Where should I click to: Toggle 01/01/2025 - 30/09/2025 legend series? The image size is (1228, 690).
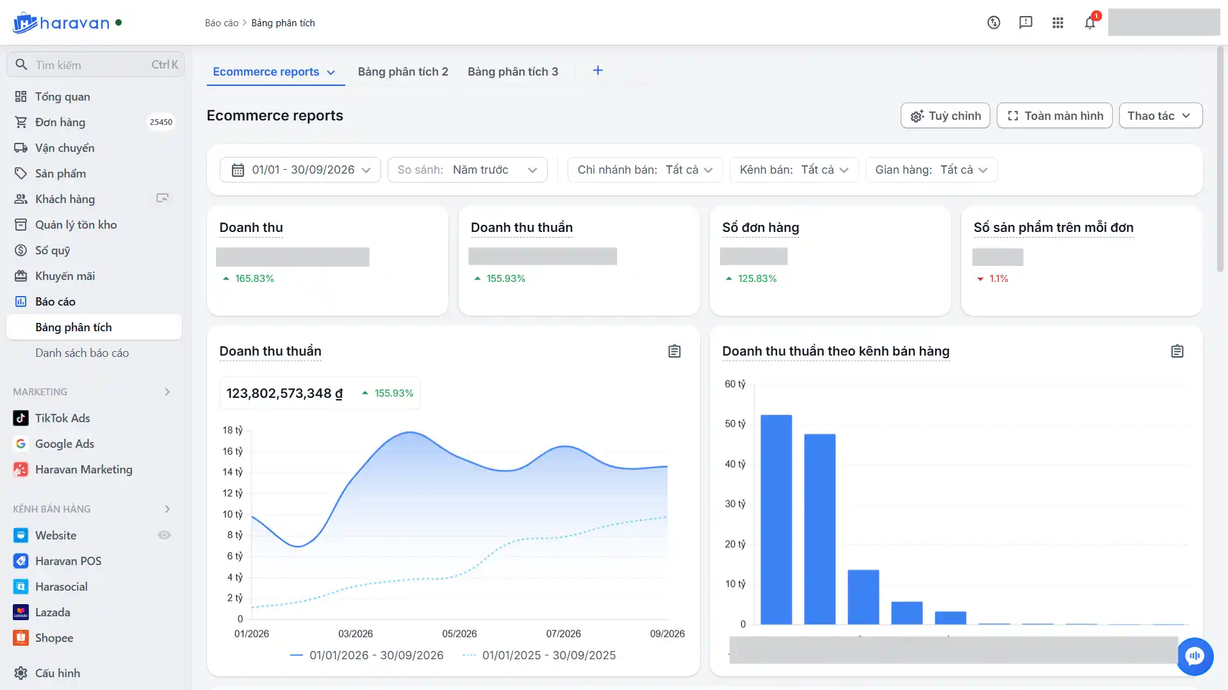point(539,655)
